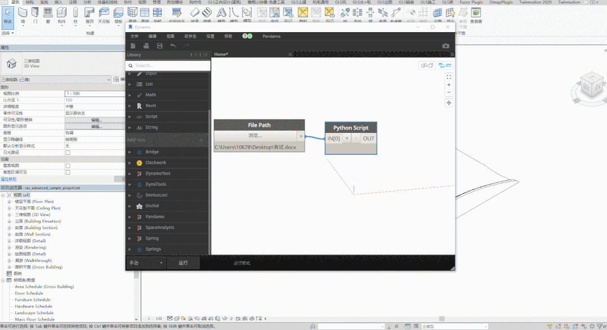This screenshot has height=330, width=607.
Task: Expand the Revit library category
Action: click(x=130, y=106)
